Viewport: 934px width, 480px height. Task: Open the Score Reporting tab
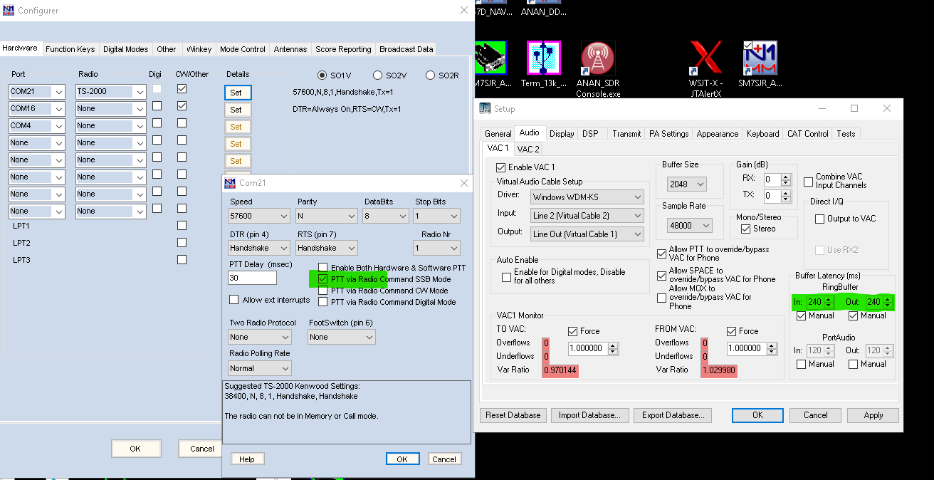344,49
